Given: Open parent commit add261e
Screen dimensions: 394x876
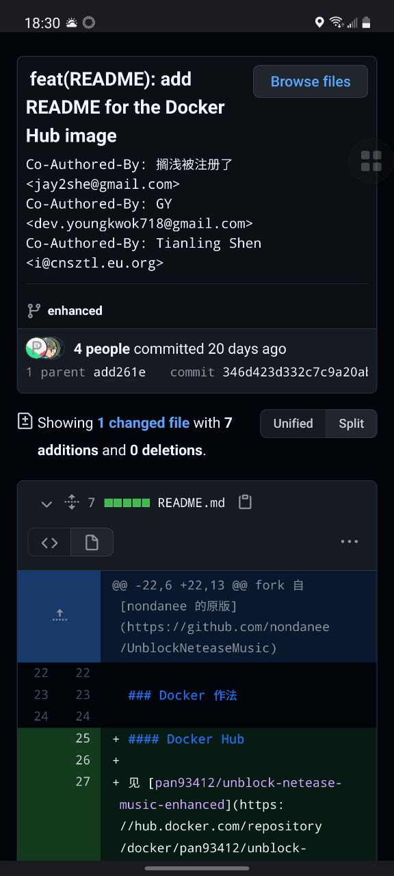Looking at the screenshot, I should (120, 372).
